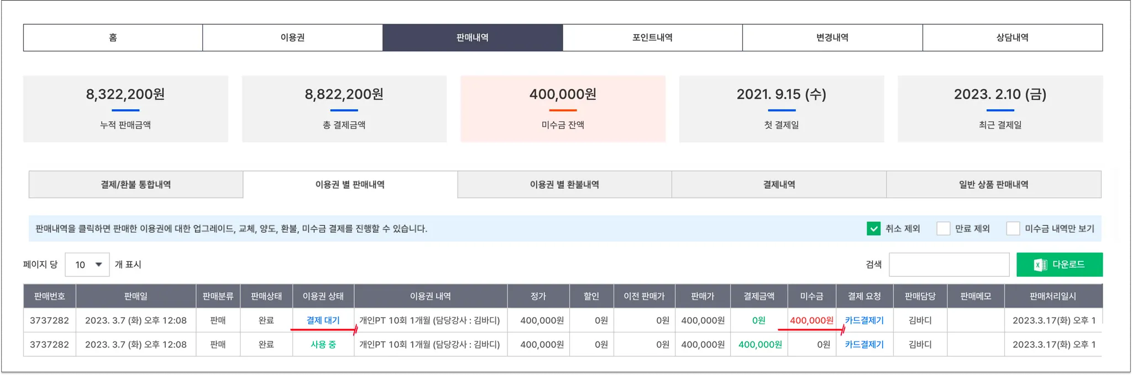Show the 결제/환불 통합내역 sub-tab
The height and width of the screenshot is (375, 1132).
[135, 185]
